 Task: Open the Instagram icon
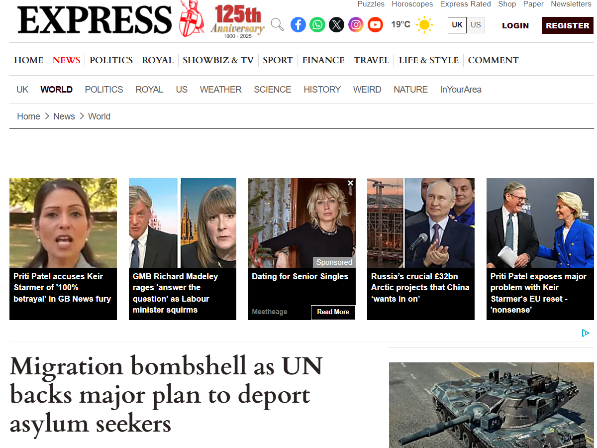click(356, 24)
